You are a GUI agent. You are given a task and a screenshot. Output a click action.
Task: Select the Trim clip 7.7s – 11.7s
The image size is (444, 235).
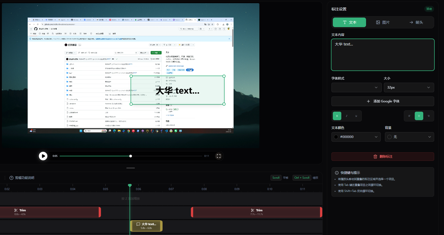pyautogui.click(x=256, y=212)
